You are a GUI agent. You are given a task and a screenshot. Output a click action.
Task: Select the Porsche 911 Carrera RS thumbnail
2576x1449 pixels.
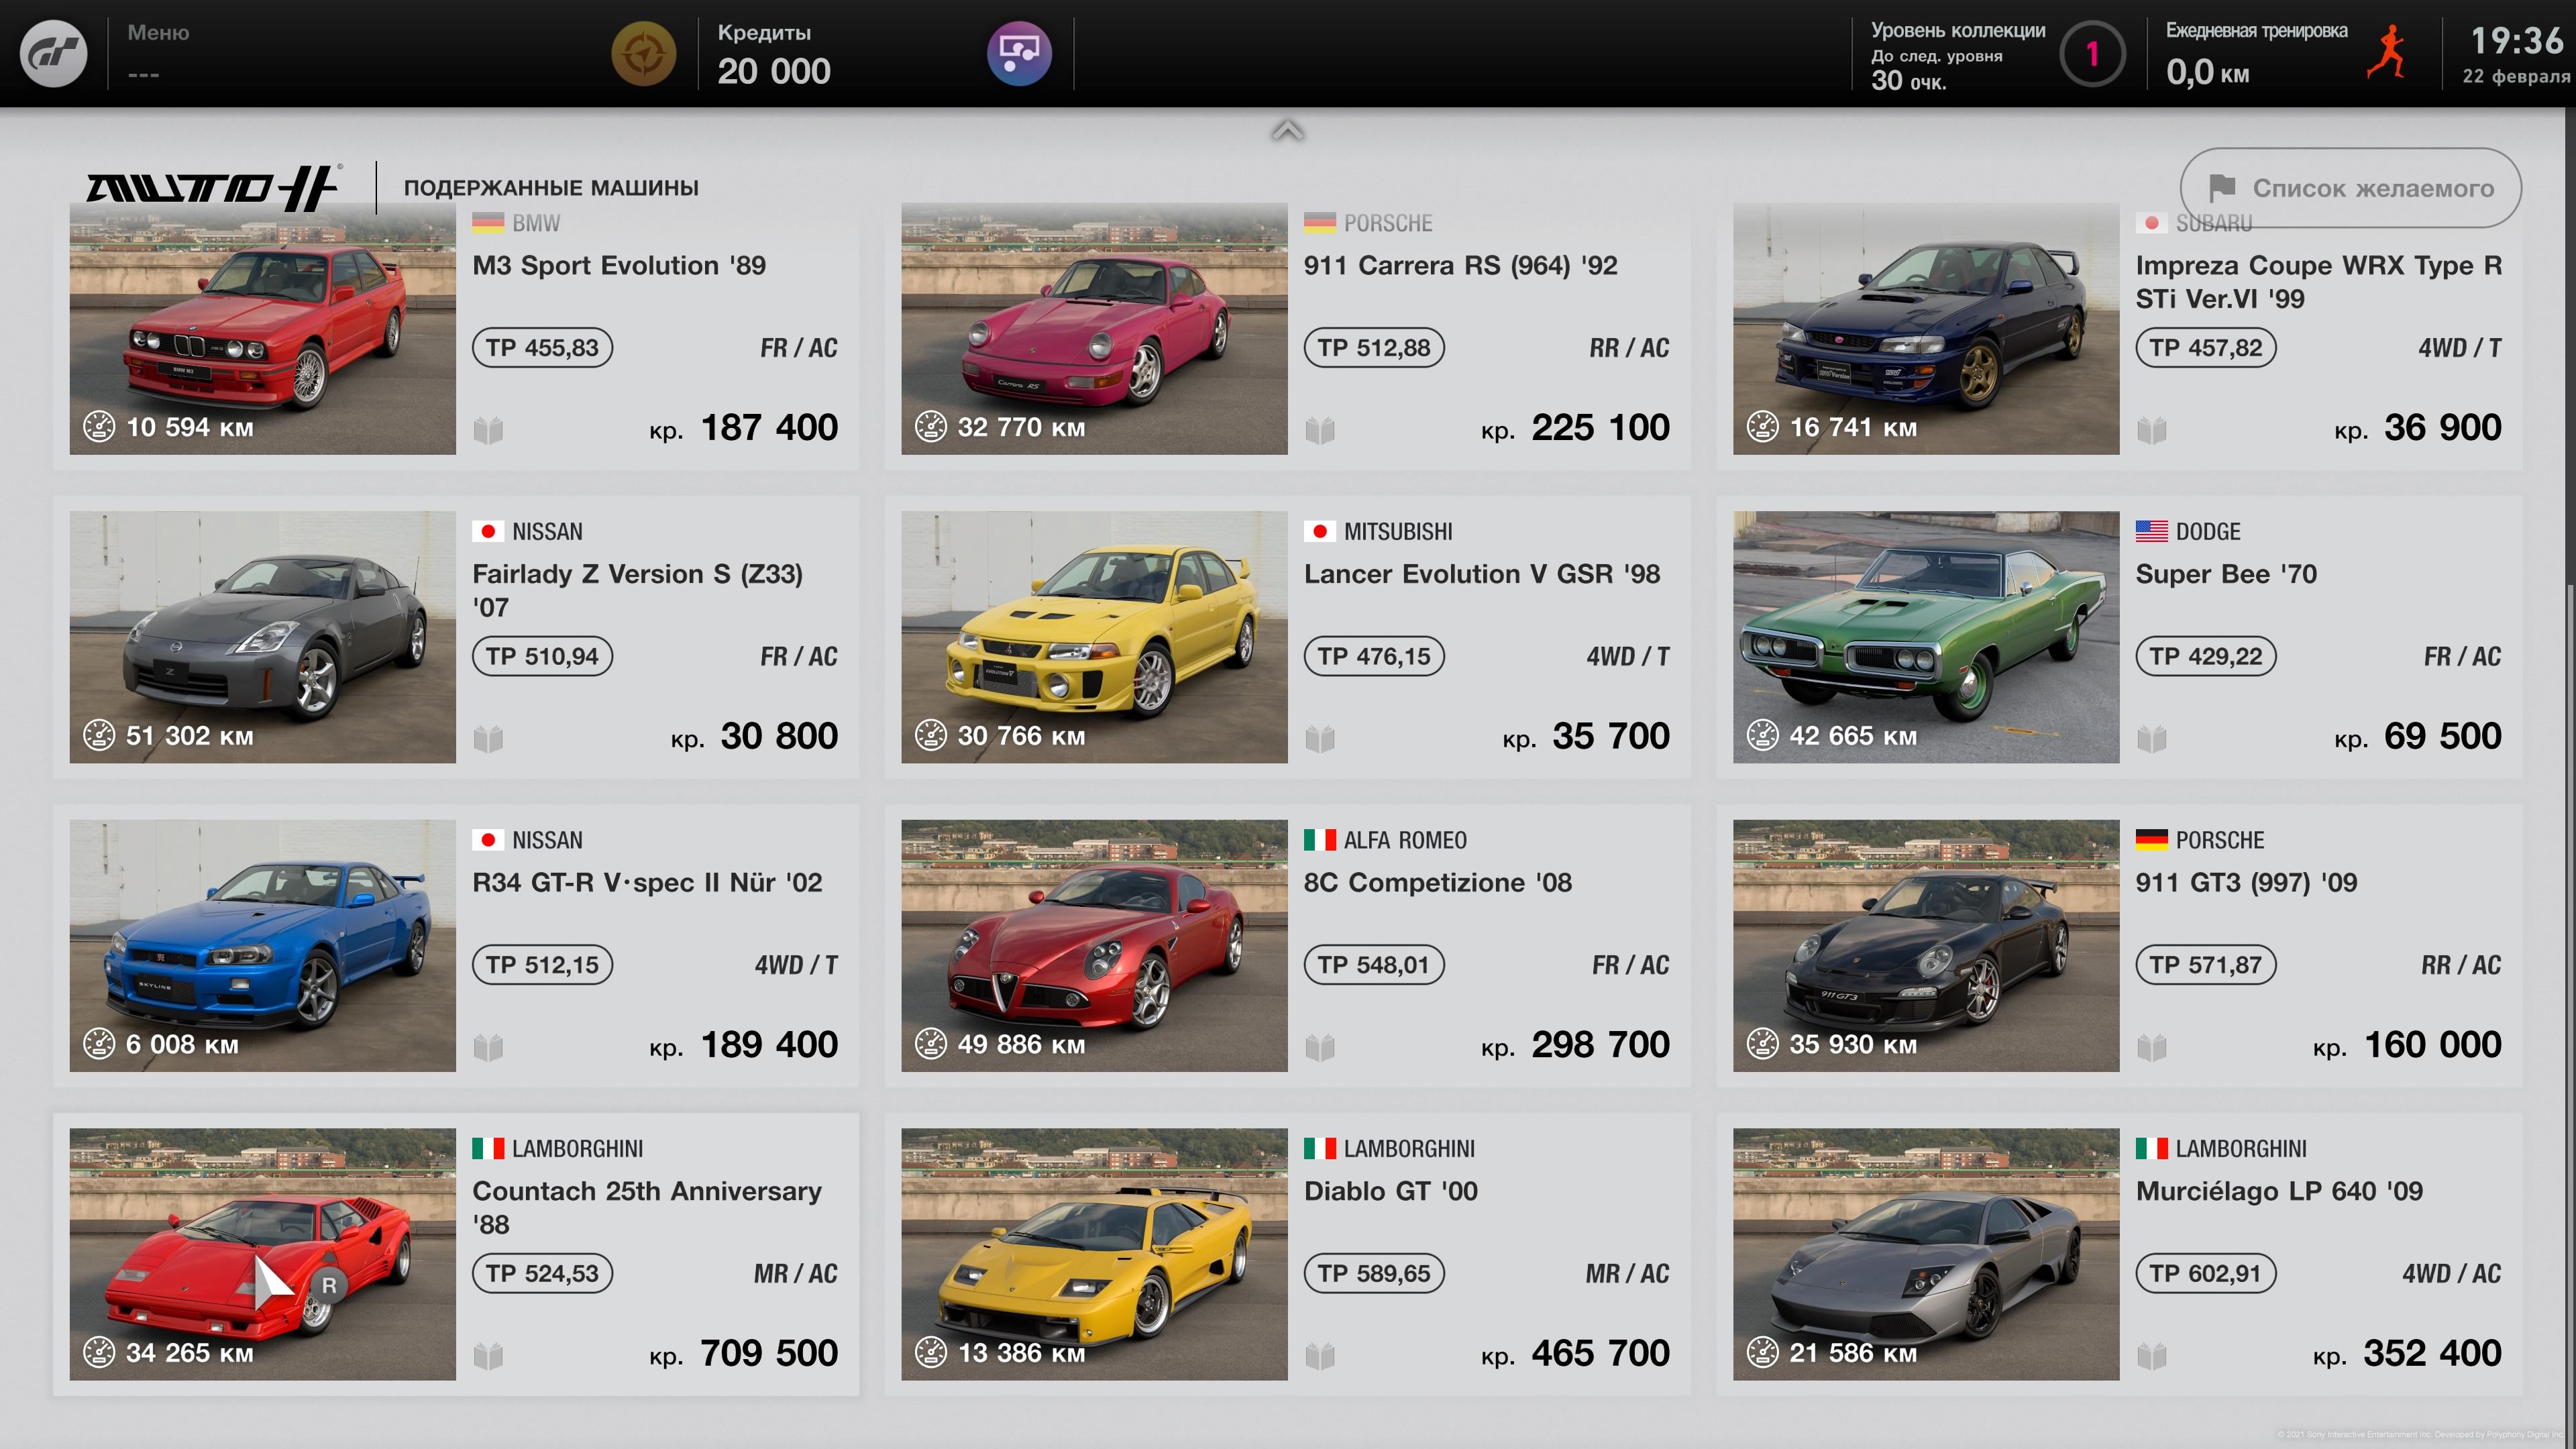1094,329
